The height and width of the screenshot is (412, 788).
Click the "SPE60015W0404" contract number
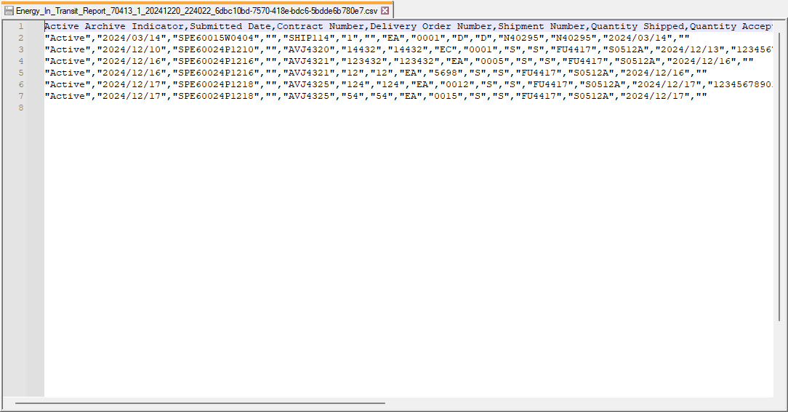216,38
